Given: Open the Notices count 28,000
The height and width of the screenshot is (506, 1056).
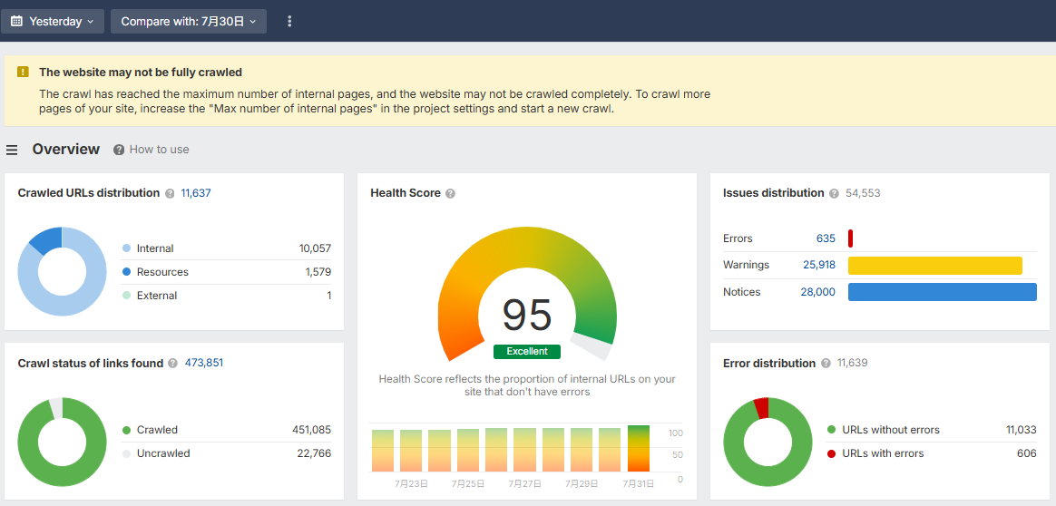Looking at the screenshot, I should [x=818, y=292].
